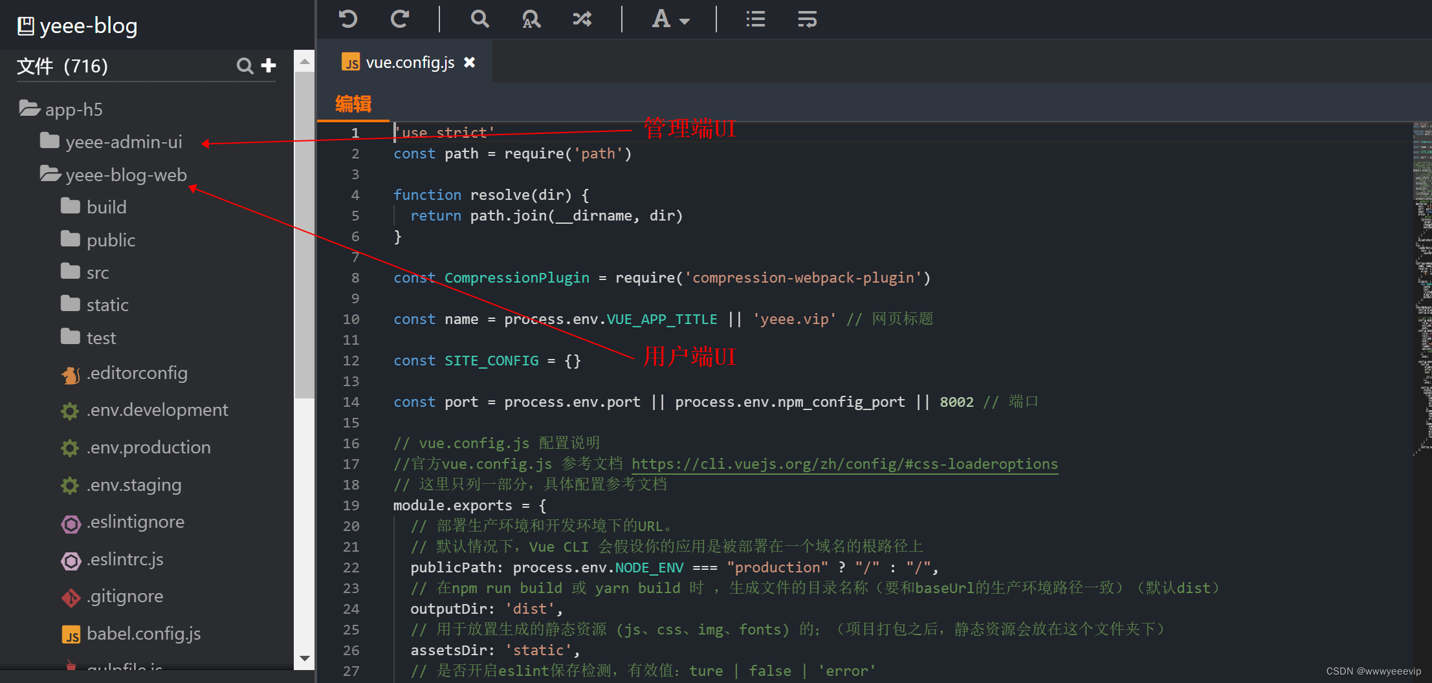
Task: Expand the test folder
Action: (x=89, y=338)
